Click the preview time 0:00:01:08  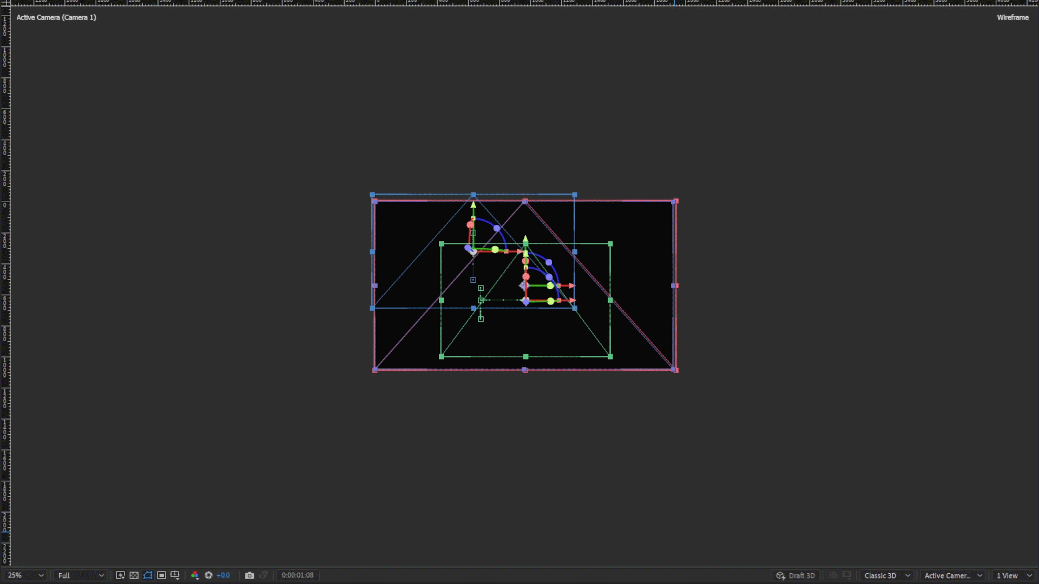(x=297, y=575)
